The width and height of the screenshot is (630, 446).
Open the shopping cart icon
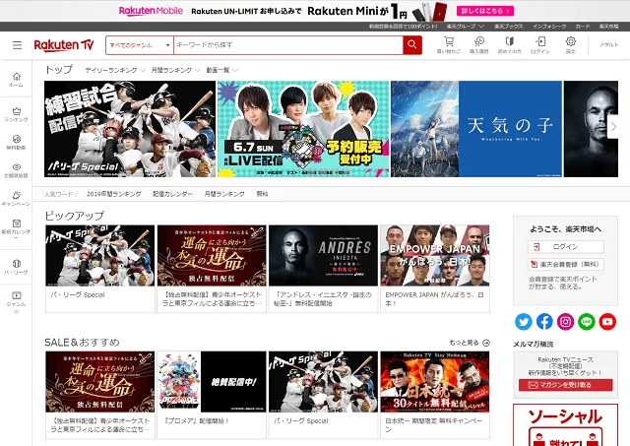[x=449, y=44]
